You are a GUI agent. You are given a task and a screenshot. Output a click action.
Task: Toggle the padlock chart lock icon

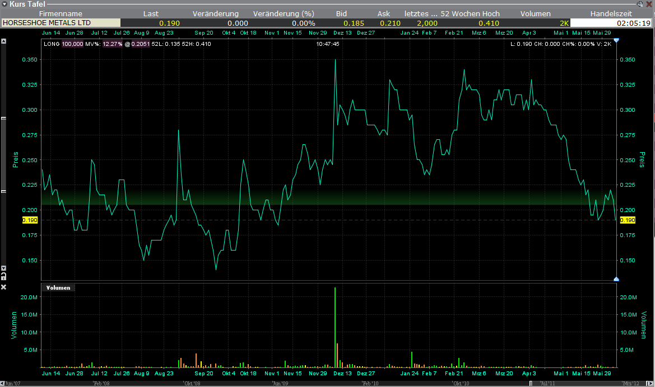[x=3, y=276]
